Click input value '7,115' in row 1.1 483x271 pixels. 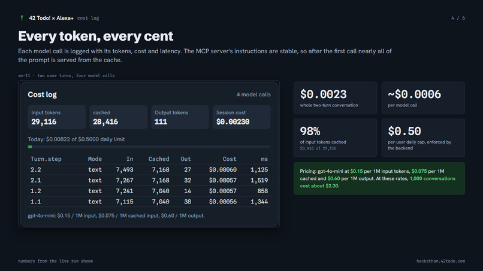click(x=125, y=202)
